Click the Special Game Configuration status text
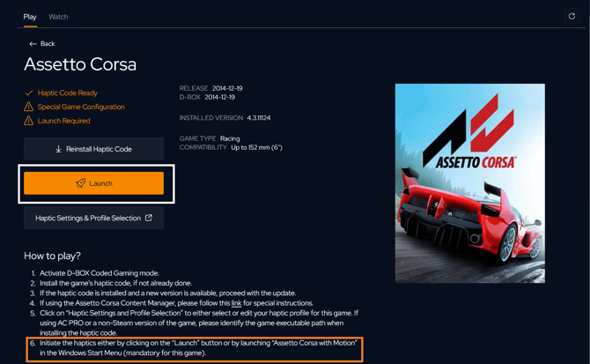This screenshot has height=364, width=590. 81,107
